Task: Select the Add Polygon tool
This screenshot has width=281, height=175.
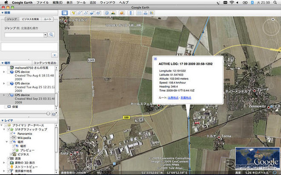Action: 79,13
